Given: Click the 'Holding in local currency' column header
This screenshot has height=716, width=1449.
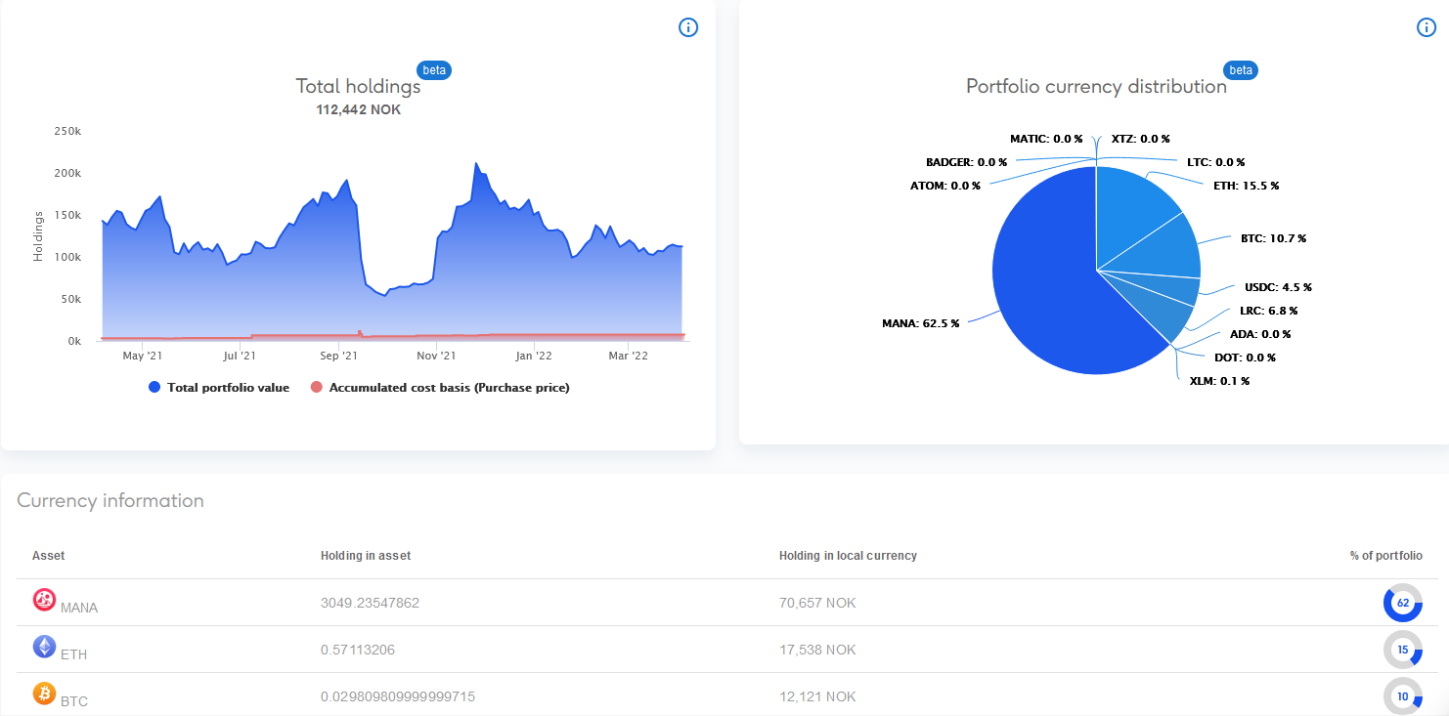Looking at the screenshot, I should (848, 556).
